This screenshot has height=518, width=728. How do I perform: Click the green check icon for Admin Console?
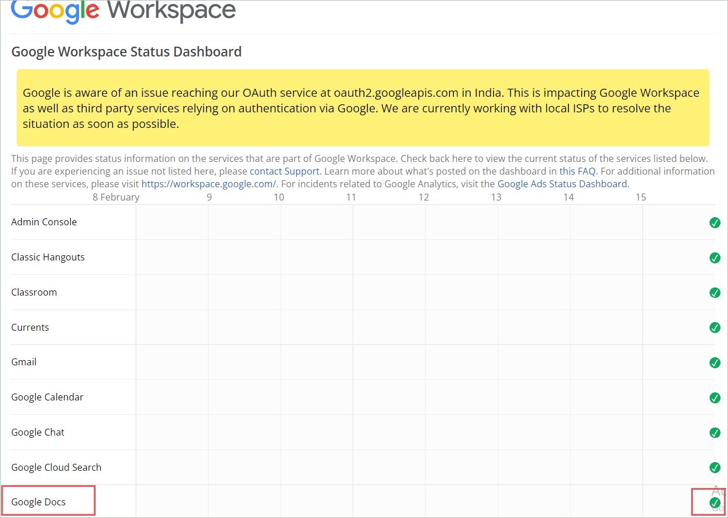coord(715,222)
